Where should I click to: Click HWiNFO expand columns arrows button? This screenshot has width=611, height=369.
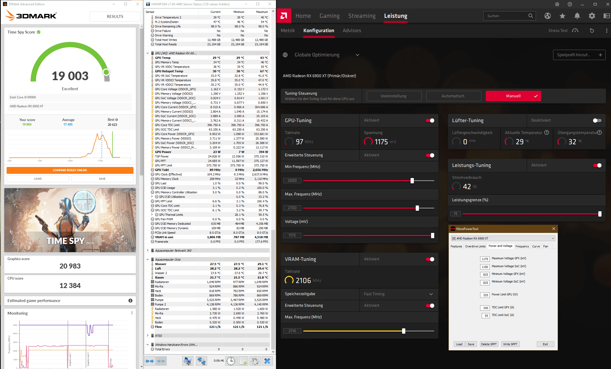(150, 361)
